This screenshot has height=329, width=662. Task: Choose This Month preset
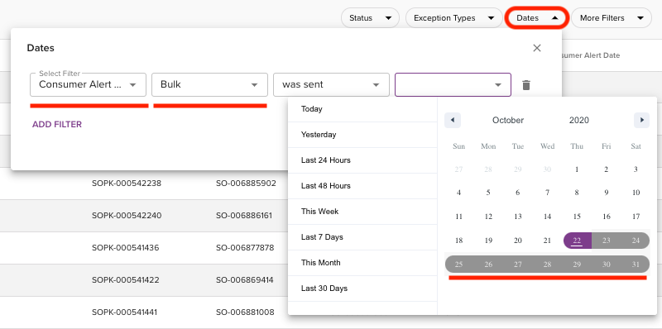pos(362,263)
